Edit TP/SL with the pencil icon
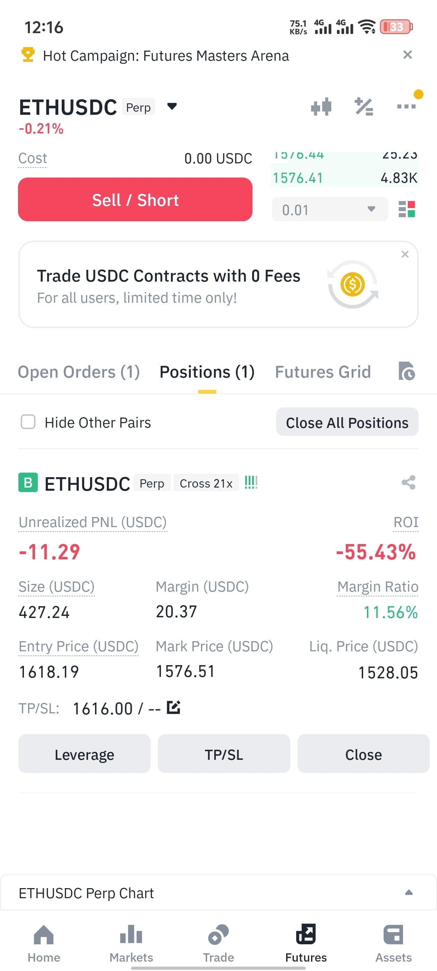Viewport: 437px width, 971px height. click(173, 707)
